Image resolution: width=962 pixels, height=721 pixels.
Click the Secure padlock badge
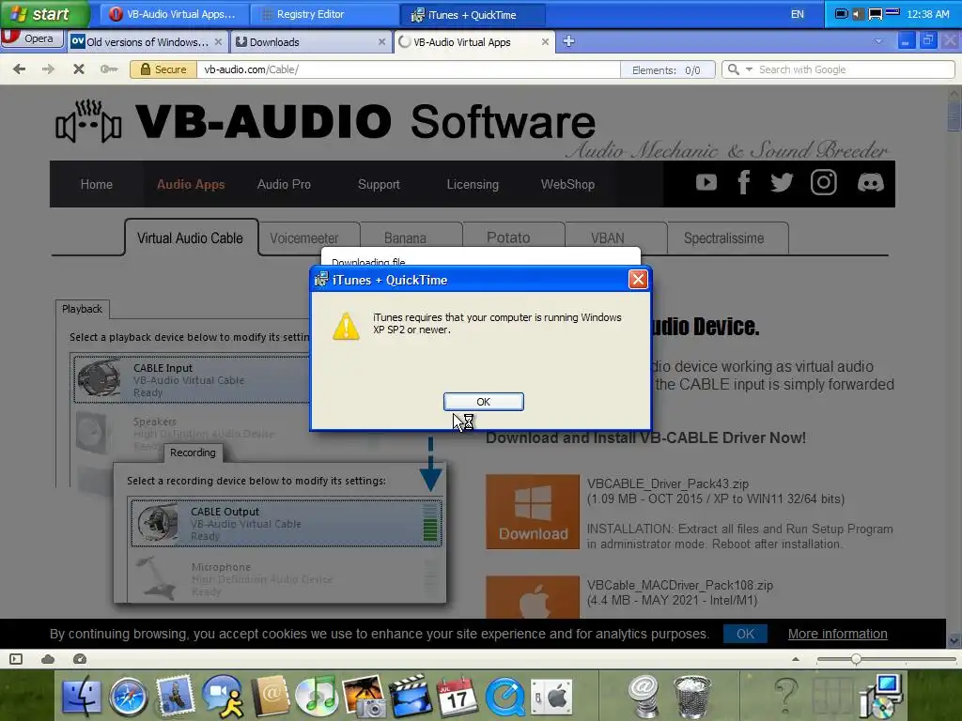163,69
